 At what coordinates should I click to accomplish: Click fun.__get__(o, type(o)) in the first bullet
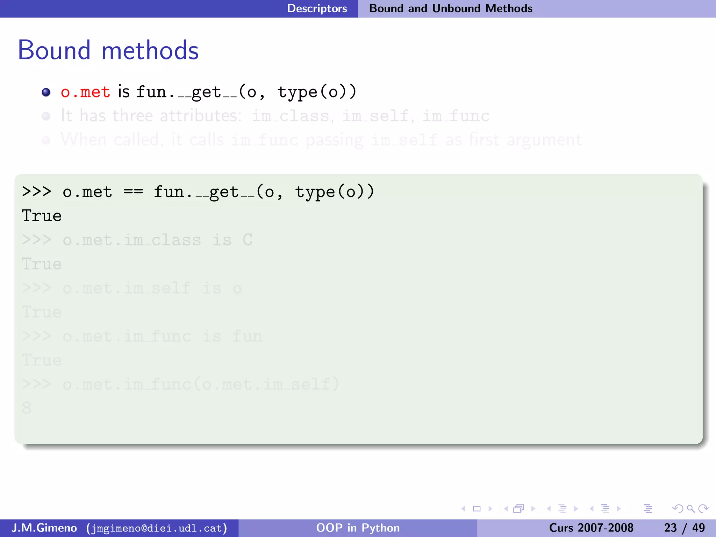tap(246, 93)
